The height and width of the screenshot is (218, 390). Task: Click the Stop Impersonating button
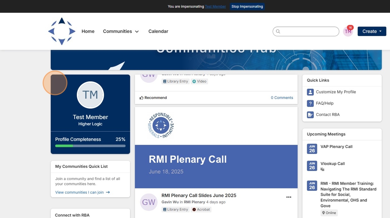click(247, 7)
